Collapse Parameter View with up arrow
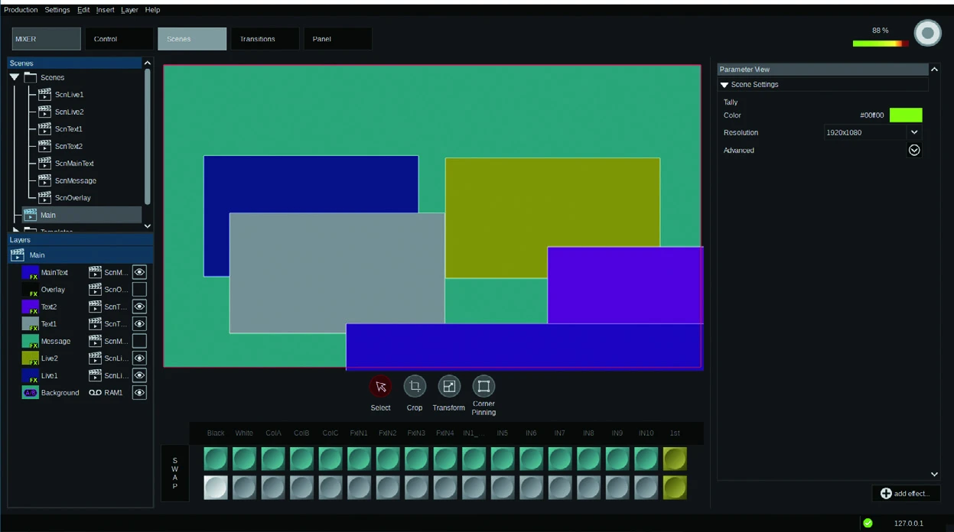The image size is (954, 532). [x=934, y=70]
